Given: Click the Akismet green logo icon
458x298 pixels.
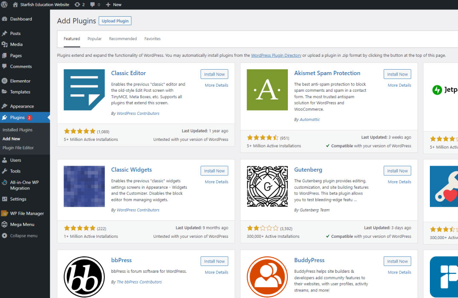Looking at the screenshot, I should [x=267, y=90].
